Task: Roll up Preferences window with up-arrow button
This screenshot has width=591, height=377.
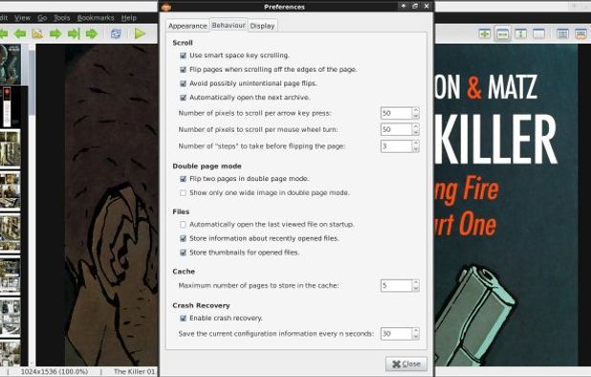Action: click(404, 6)
